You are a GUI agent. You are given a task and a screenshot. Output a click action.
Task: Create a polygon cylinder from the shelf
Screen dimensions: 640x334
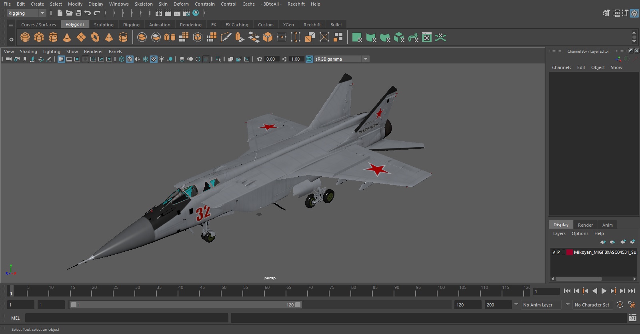coord(53,38)
